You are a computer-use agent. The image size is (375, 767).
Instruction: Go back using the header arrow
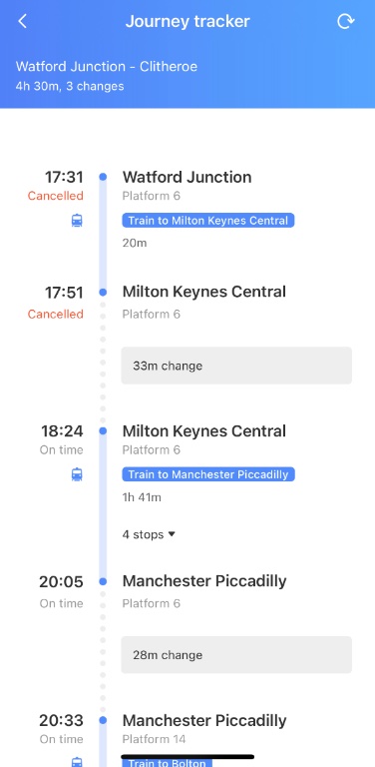pyautogui.click(x=22, y=22)
